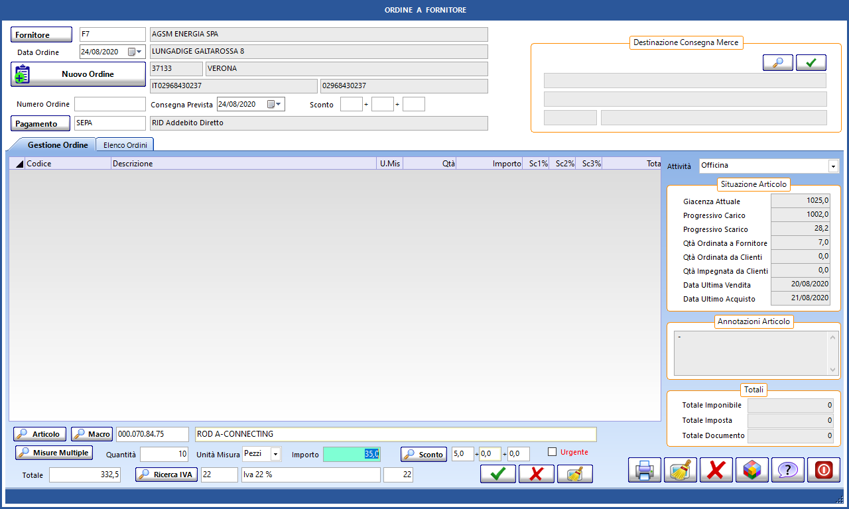Click the Quantità input field

tap(164, 454)
